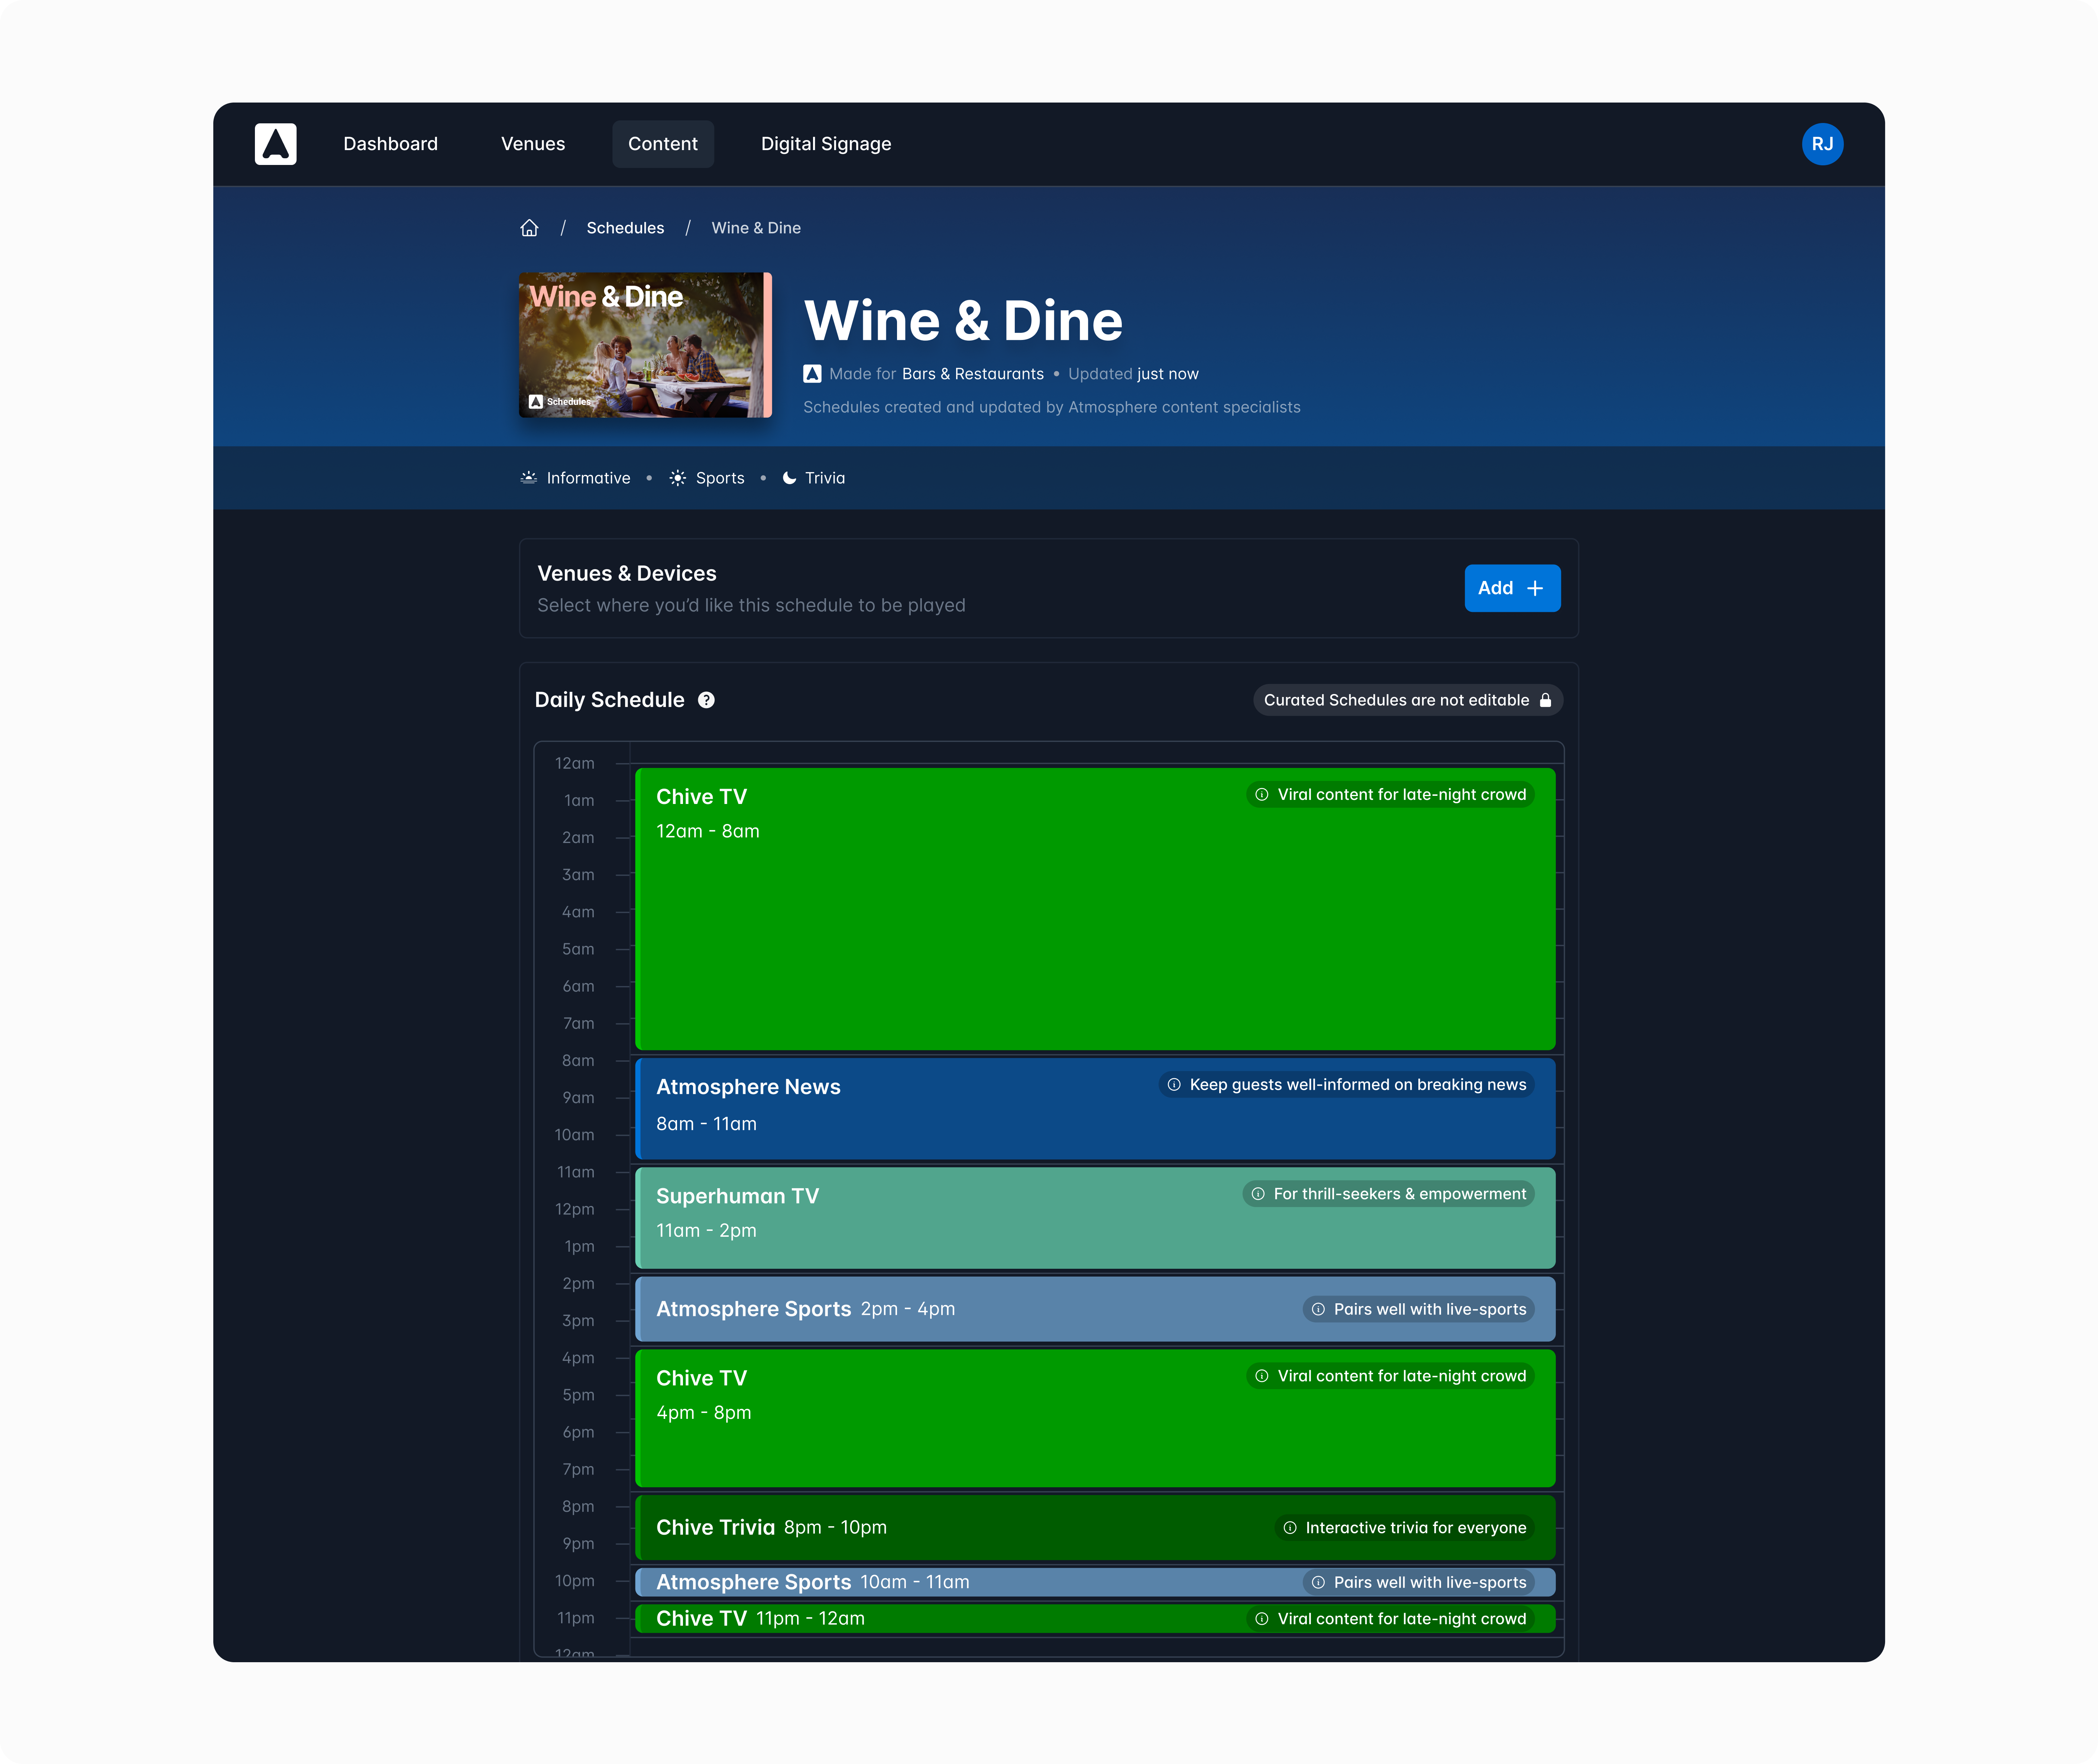
Task: Select the Chive TV 4pm - 8pm block
Action: [1095, 1418]
